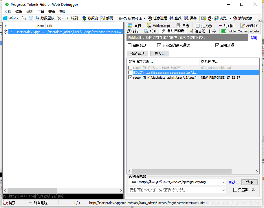The height and width of the screenshot is (208, 264).
Task: Open the 比较 tab
Action: point(212,31)
